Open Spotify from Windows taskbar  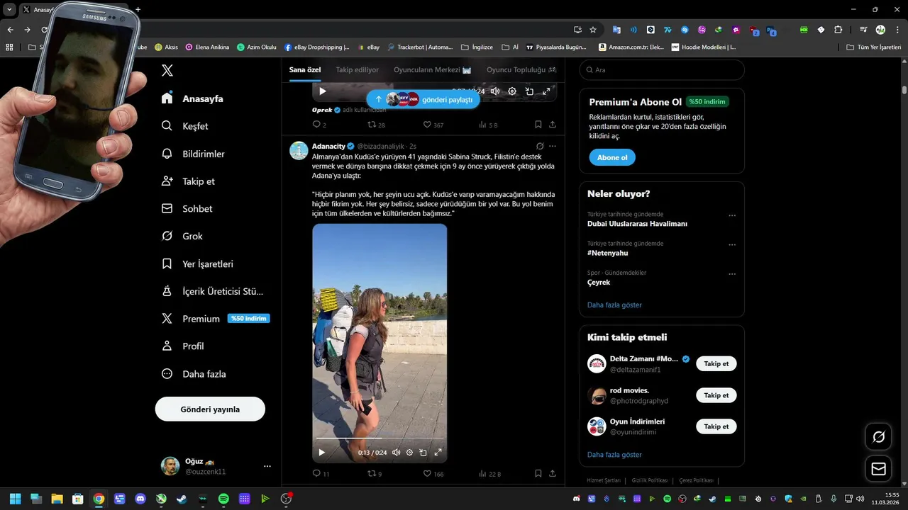223,499
